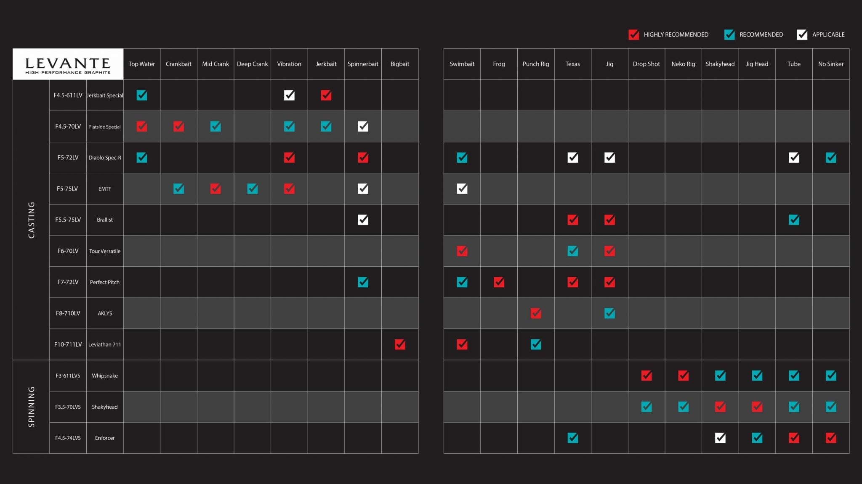Click AKLYS row's red Punch Rig checkmark

(535, 313)
